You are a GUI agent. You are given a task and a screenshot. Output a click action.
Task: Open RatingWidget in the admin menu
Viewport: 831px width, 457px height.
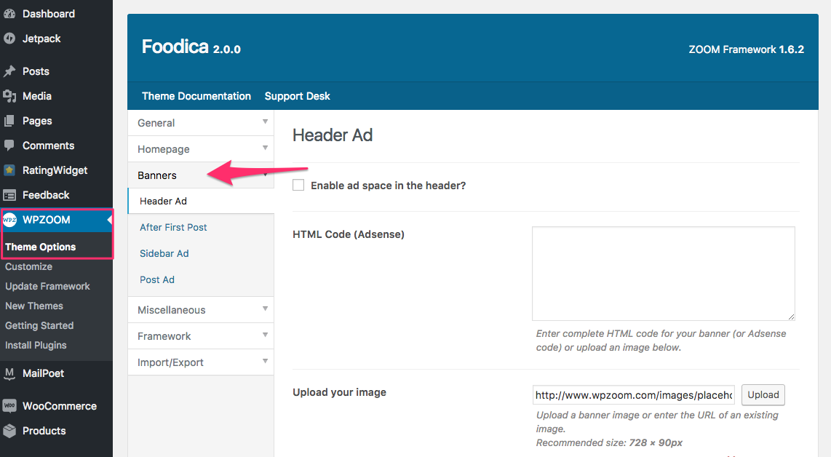56,170
